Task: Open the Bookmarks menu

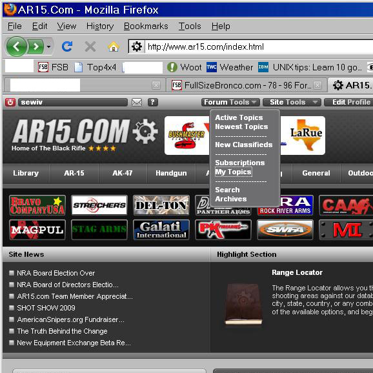Action: point(146,26)
